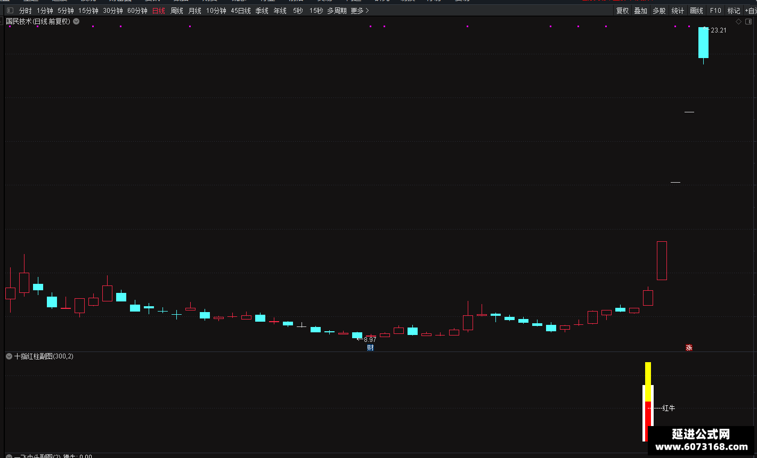Expand 更多 periods chevron
The width and height of the screenshot is (757, 458).
coord(367,11)
